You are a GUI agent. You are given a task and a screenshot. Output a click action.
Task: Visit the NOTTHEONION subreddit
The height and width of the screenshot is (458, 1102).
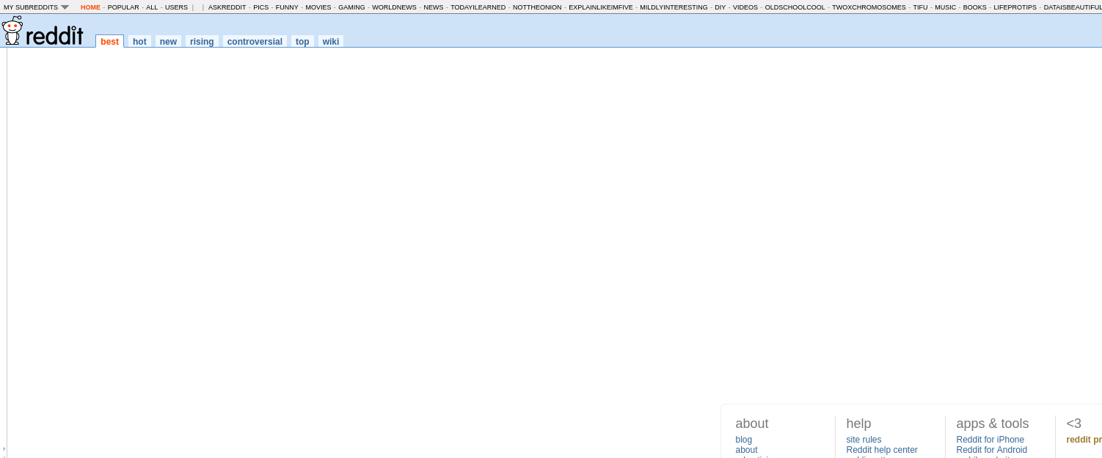point(537,7)
